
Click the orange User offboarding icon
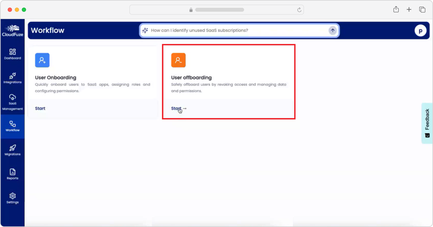[x=178, y=60]
